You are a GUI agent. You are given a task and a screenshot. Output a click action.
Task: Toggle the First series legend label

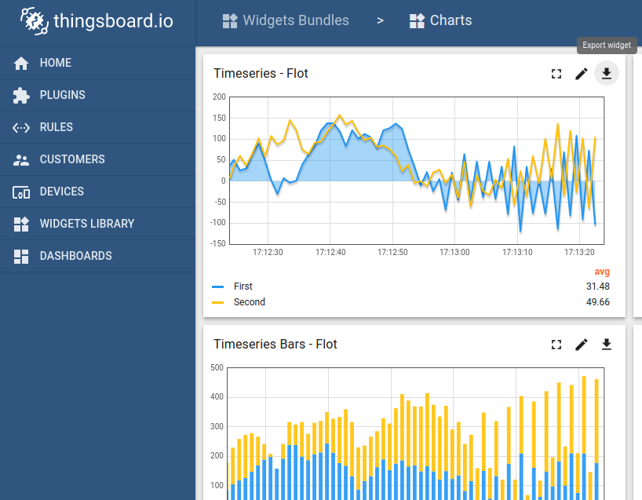pyautogui.click(x=243, y=286)
